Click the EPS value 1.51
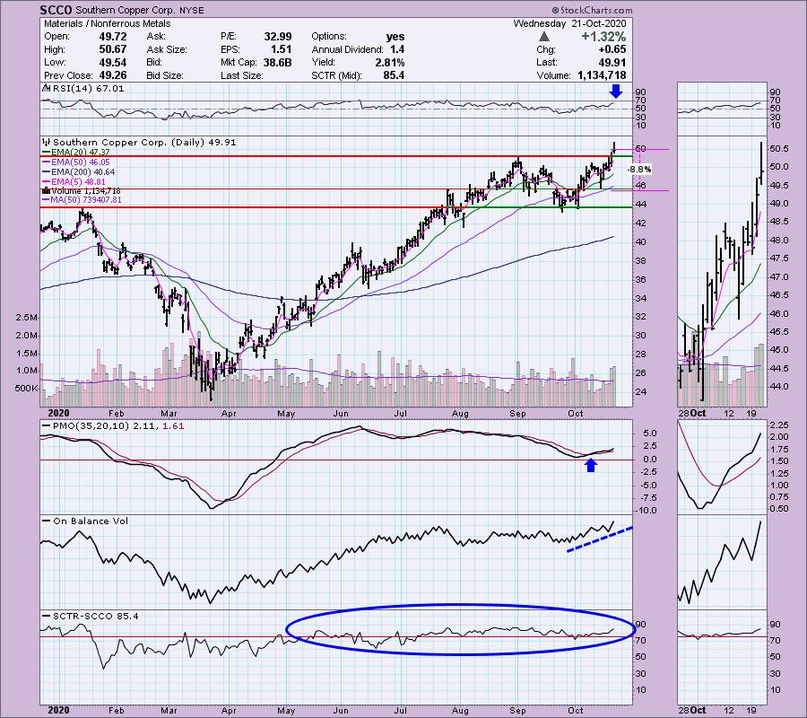The image size is (807, 718). click(x=281, y=49)
